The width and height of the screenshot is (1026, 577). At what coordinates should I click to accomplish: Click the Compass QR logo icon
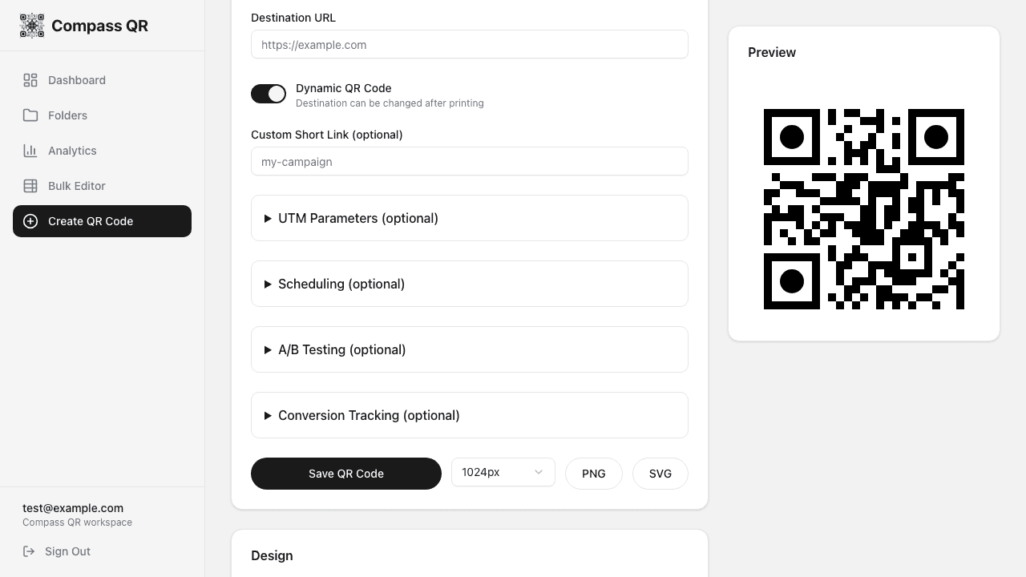pos(32,26)
